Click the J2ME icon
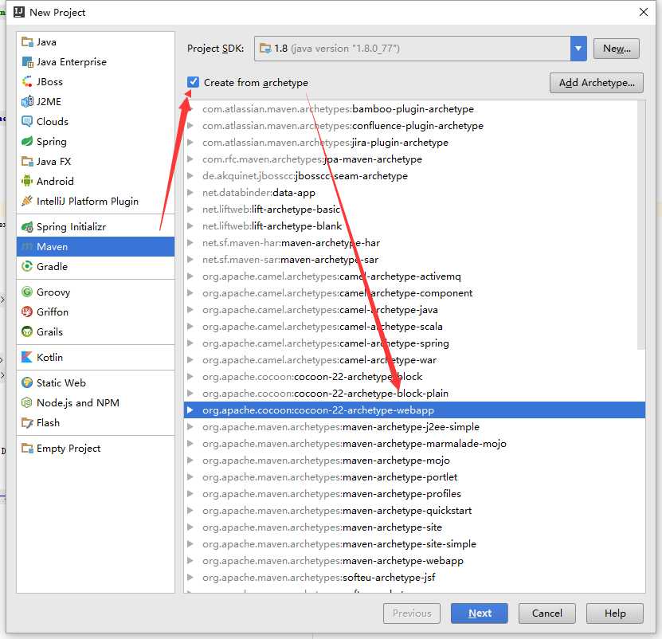The image size is (662, 639). [x=27, y=101]
